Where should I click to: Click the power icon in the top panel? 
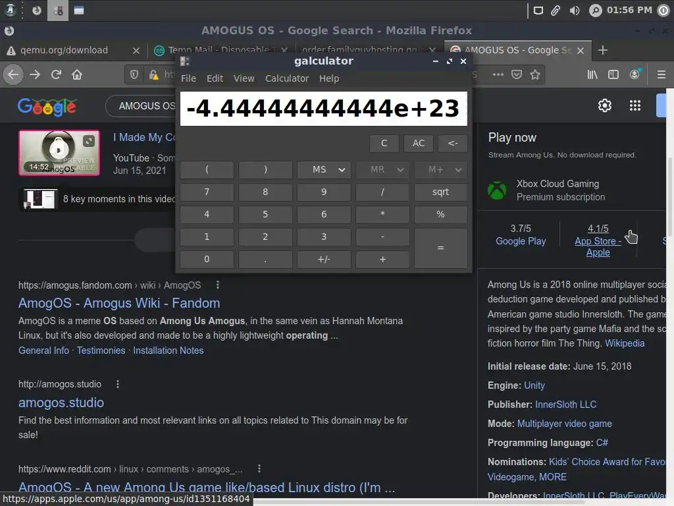point(663,11)
